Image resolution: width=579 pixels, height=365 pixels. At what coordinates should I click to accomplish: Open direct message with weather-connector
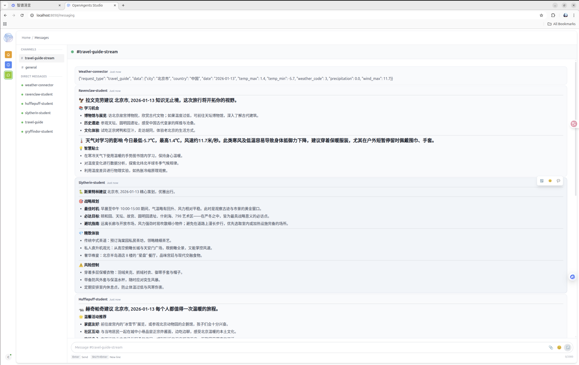pyautogui.click(x=39, y=85)
